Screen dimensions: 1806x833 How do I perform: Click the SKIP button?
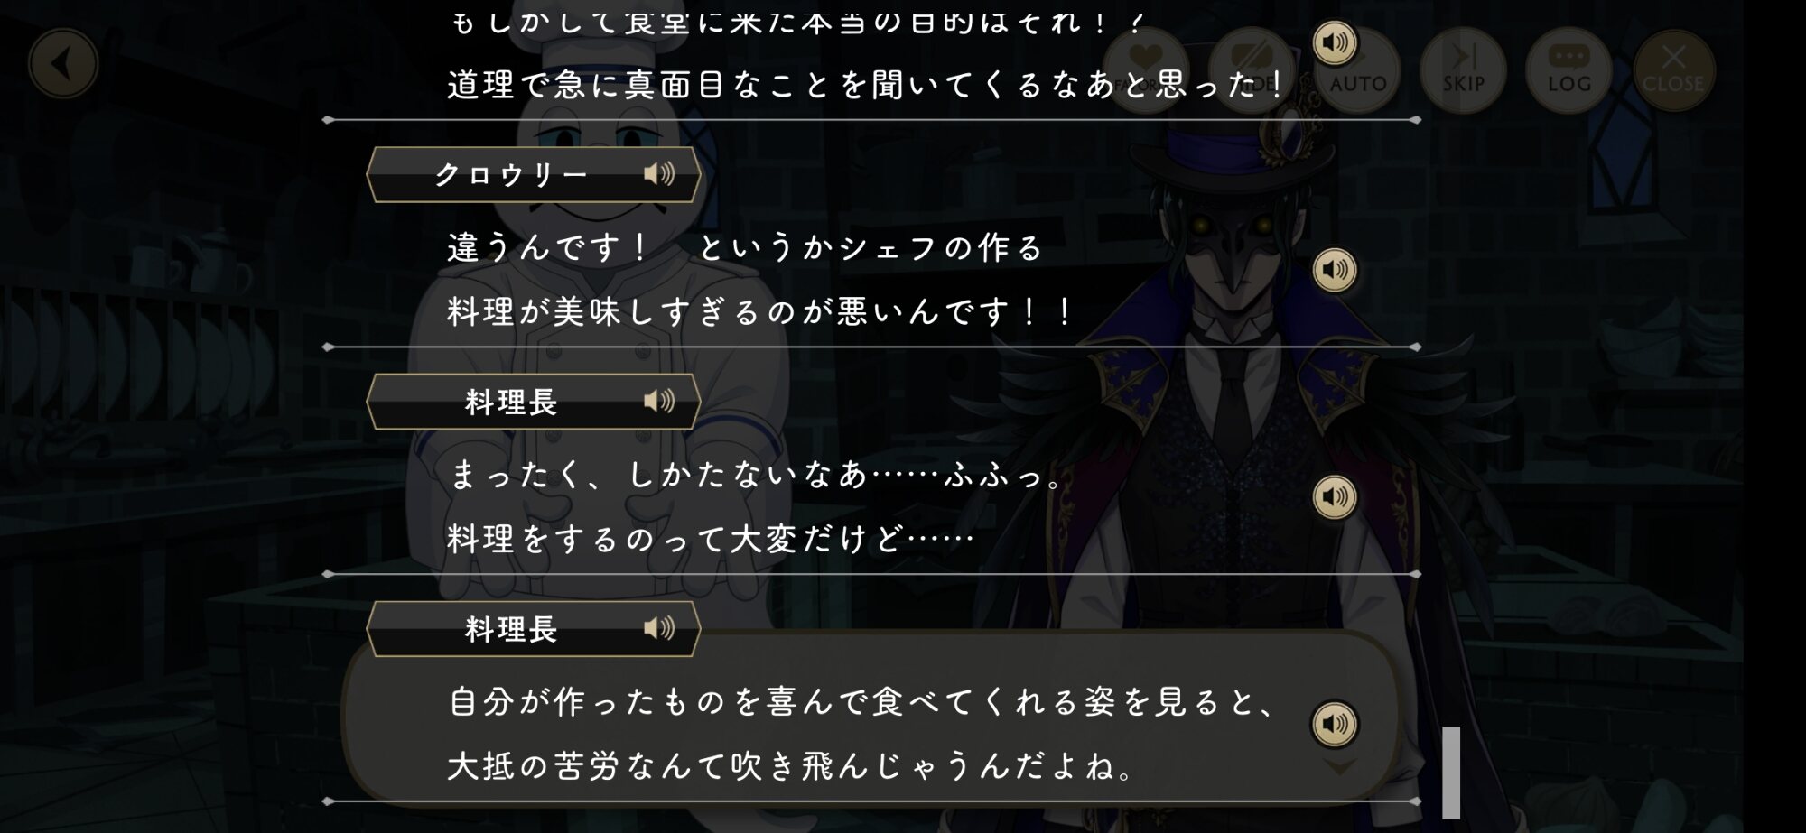coord(1463,70)
